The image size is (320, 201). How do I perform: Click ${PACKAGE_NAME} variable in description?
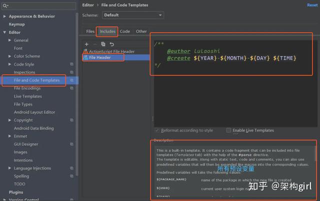click(171, 179)
